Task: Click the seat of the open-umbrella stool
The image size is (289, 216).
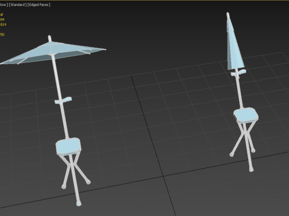Action: [x=68, y=146]
